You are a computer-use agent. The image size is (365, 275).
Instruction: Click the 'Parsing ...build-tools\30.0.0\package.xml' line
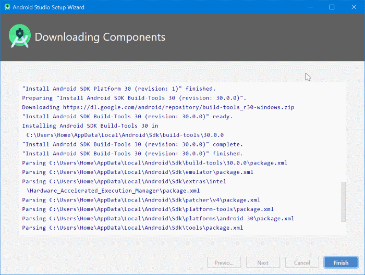tap(154, 163)
